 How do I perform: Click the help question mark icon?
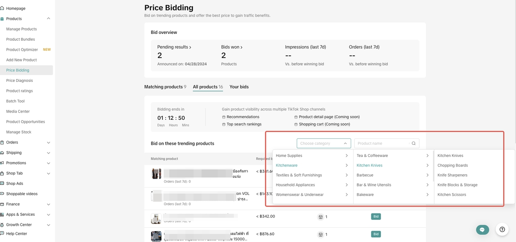coord(502,229)
